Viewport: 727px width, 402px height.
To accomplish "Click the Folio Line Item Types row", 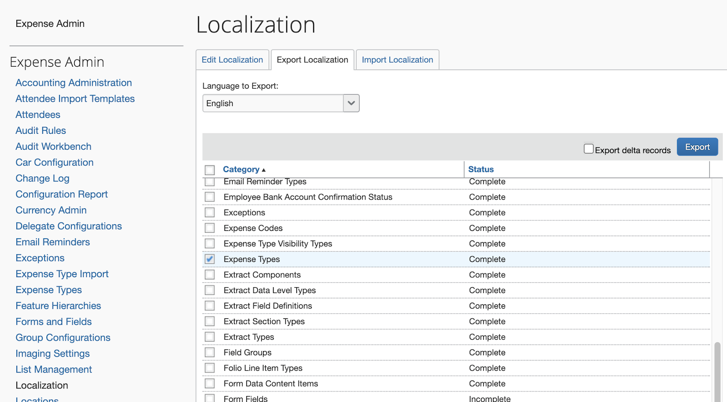I will (263, 368).
